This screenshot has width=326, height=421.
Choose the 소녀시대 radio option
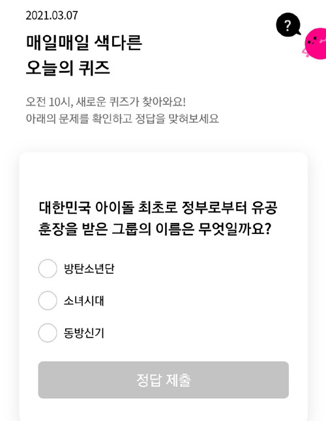pos(48,300)
